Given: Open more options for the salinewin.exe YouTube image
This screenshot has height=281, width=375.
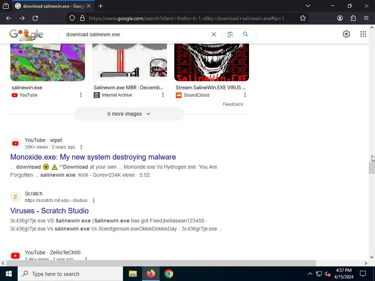Looking at the screenshot, I should [x=81, y=95].
